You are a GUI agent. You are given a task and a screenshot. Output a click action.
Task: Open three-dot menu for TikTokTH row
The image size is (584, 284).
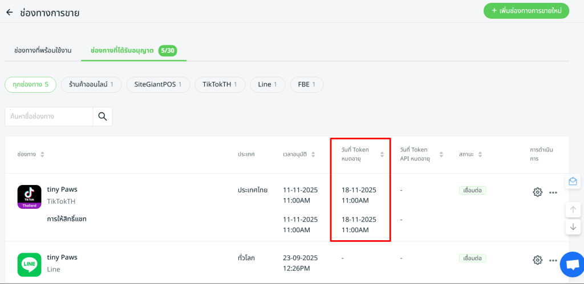pyautogui.click(x=553, y=192)
